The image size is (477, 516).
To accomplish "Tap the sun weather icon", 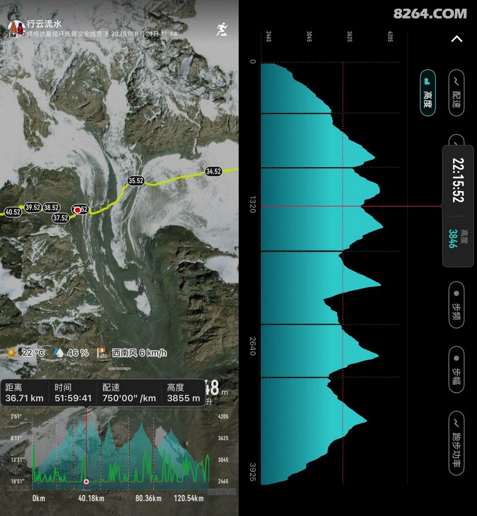I will [x=12, y=353].
